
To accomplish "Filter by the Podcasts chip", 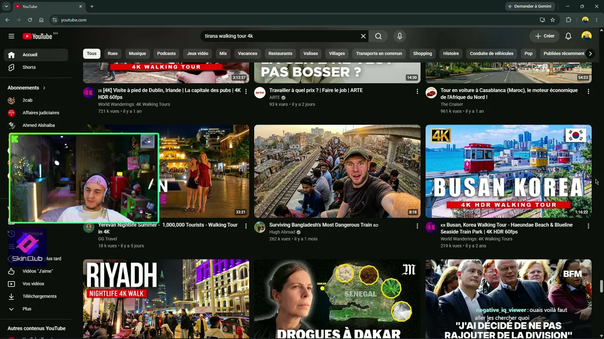I will [x=166, y=54].
